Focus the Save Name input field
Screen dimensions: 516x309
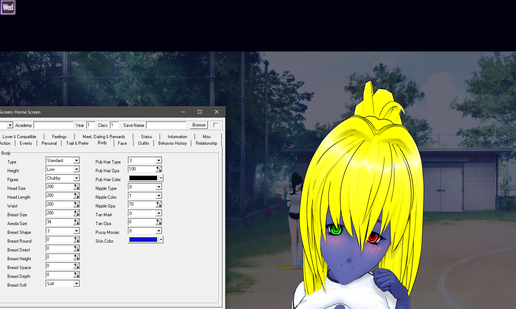pyautogui.click(x=166, y=125)
